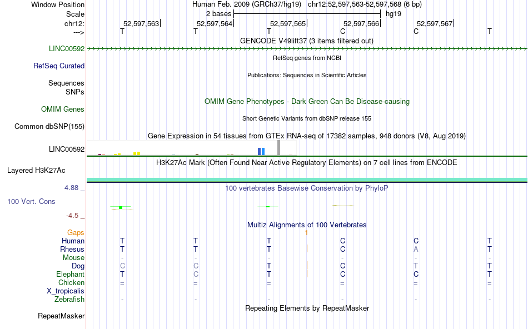Click the Gaps row label
The image size is (528, 329).
(x=76, y=232)
